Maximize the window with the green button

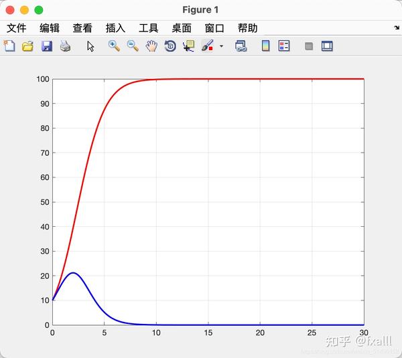point(39,10)
